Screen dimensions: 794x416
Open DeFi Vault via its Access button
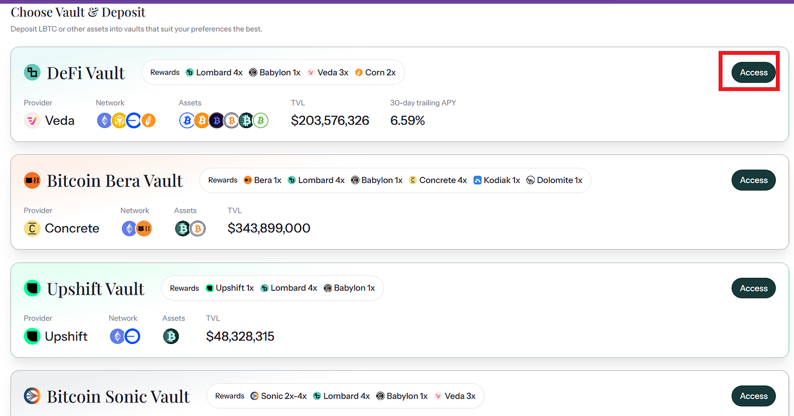point(753,73)
